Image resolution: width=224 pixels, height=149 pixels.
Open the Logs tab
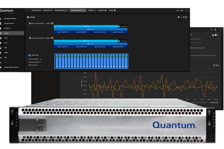tap(112, 10)
